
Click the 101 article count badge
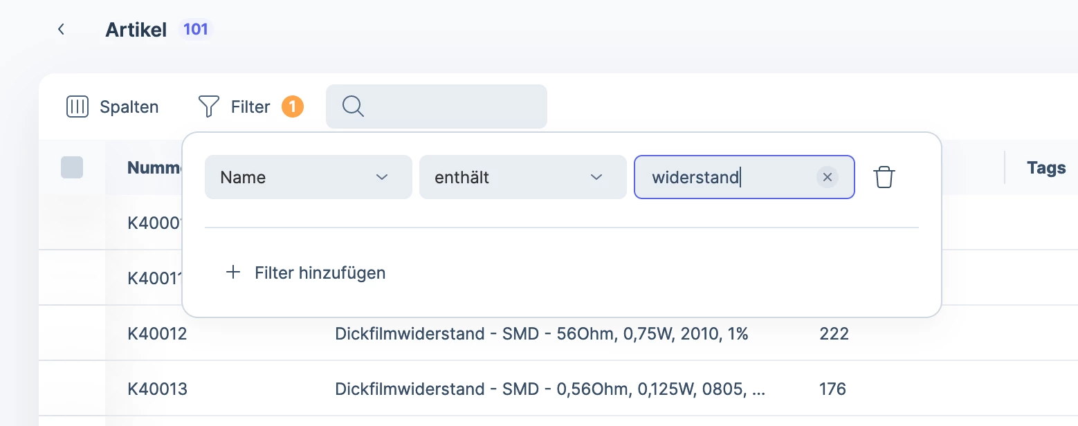click(x=195, y=29)
